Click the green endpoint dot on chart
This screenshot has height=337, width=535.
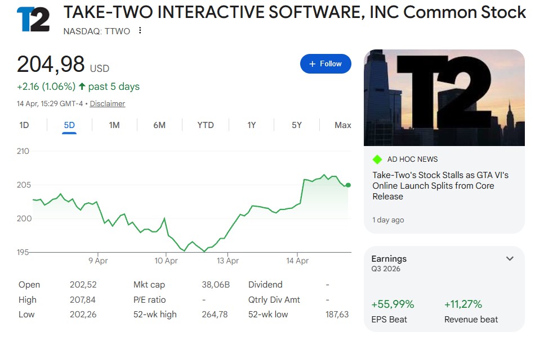[x=348, y=185]
